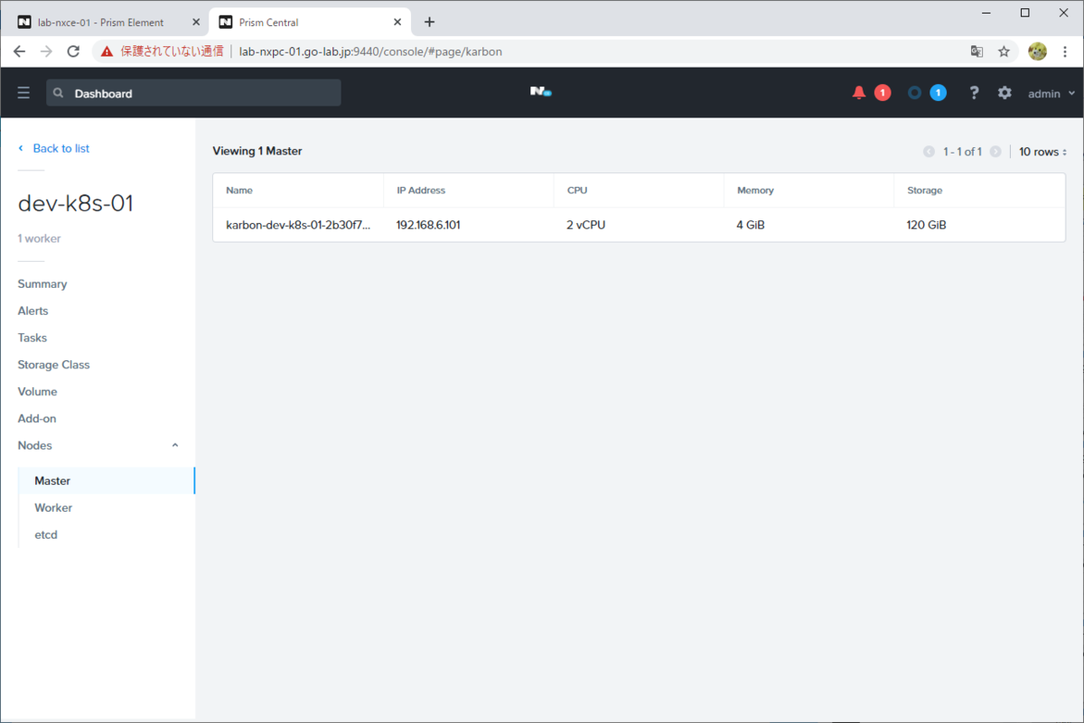The image size is (1084, 723).
Task: Bookmark this page with star
Action: coord(1004,51)
